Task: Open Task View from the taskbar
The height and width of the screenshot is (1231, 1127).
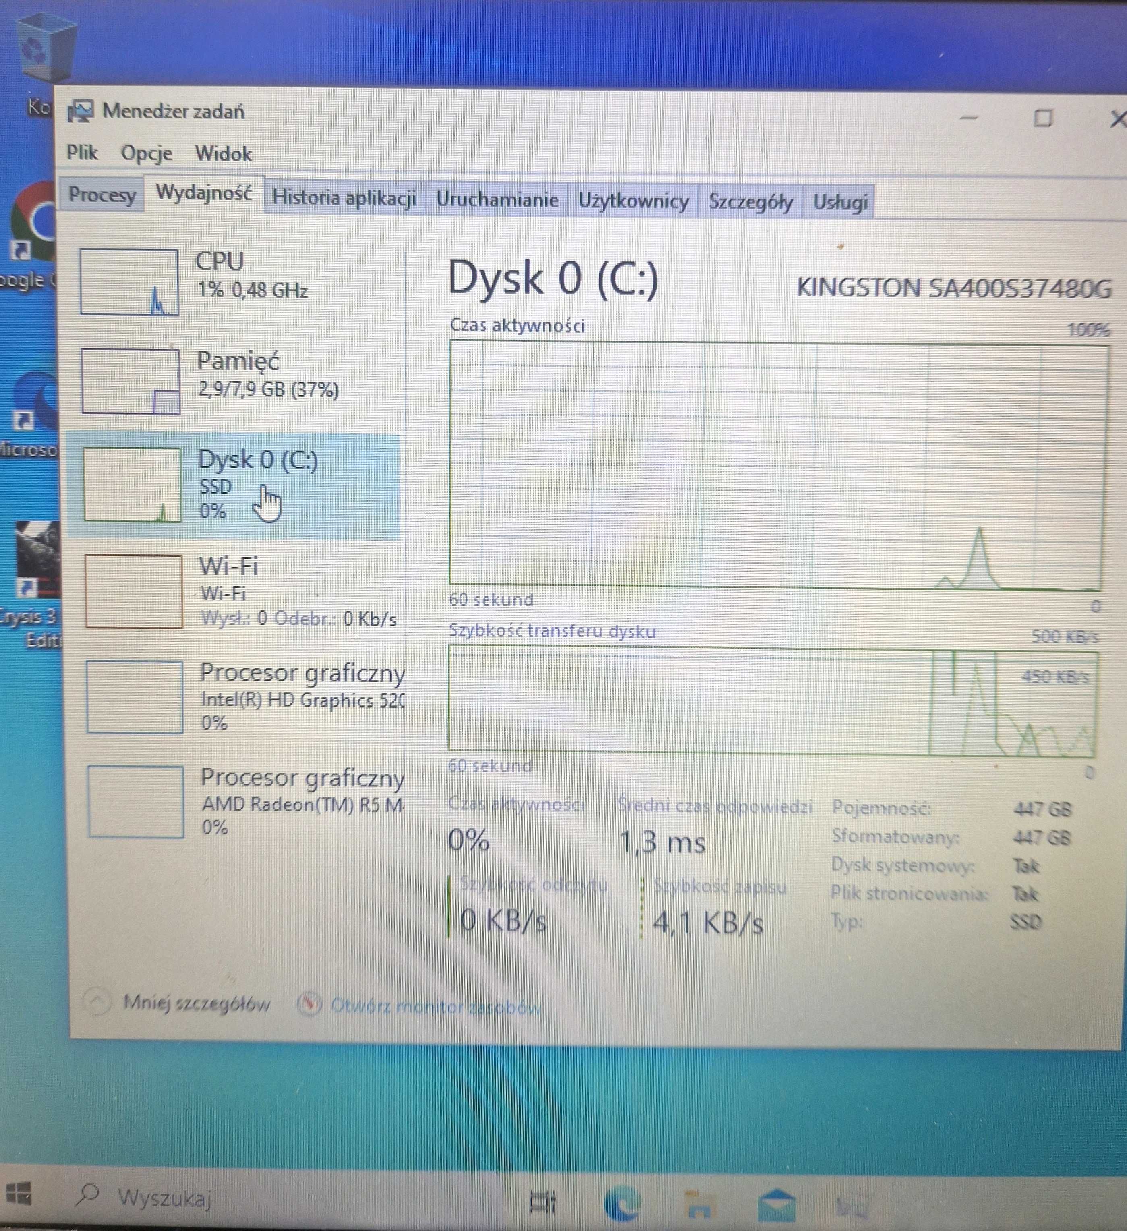Action: tap(543, 1202)
